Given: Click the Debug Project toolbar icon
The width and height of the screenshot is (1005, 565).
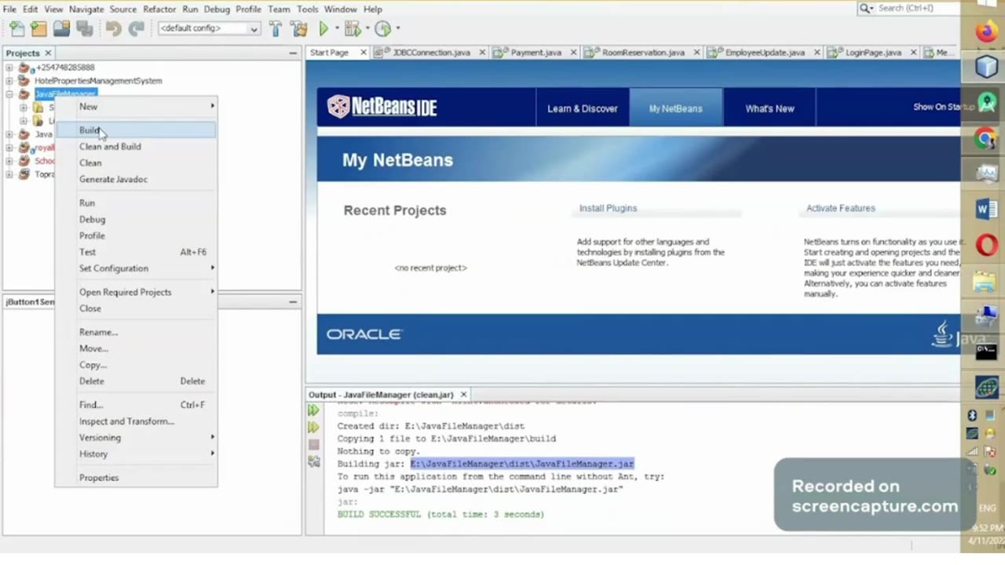Looking at the screenshot, I should pos(353,29).
